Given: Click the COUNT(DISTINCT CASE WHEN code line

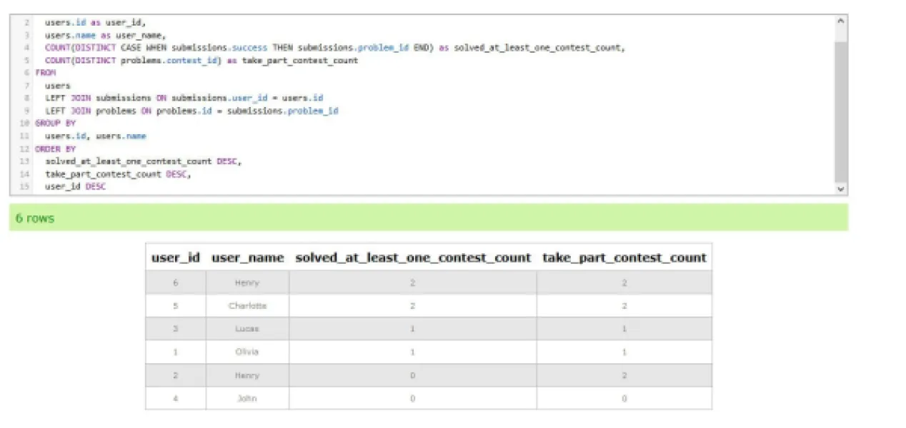Looking at the screenshot, I should pyautogui.click(x=334, y=48).
